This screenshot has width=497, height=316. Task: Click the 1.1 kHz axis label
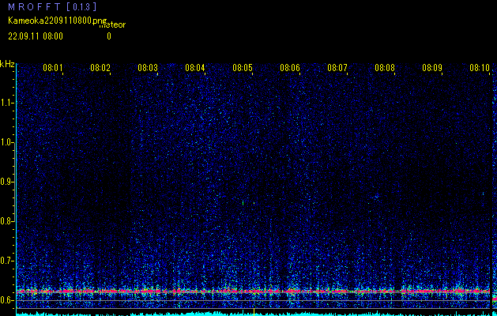(x=7, y=103)
